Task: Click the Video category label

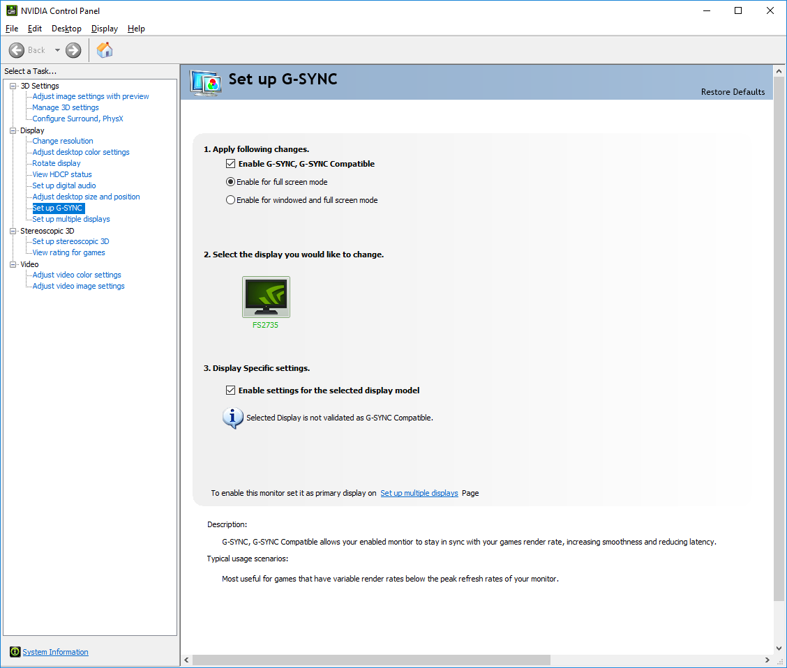Action: coord(29,264)
